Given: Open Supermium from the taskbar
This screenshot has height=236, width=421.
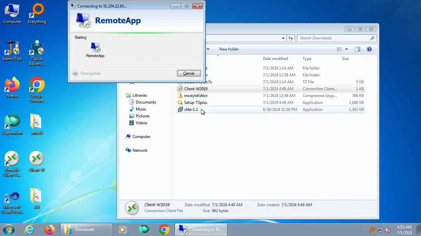Looking at the screenshot, I should (143, 229).
